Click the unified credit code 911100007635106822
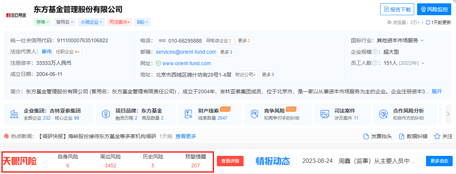 click(82, 40)
